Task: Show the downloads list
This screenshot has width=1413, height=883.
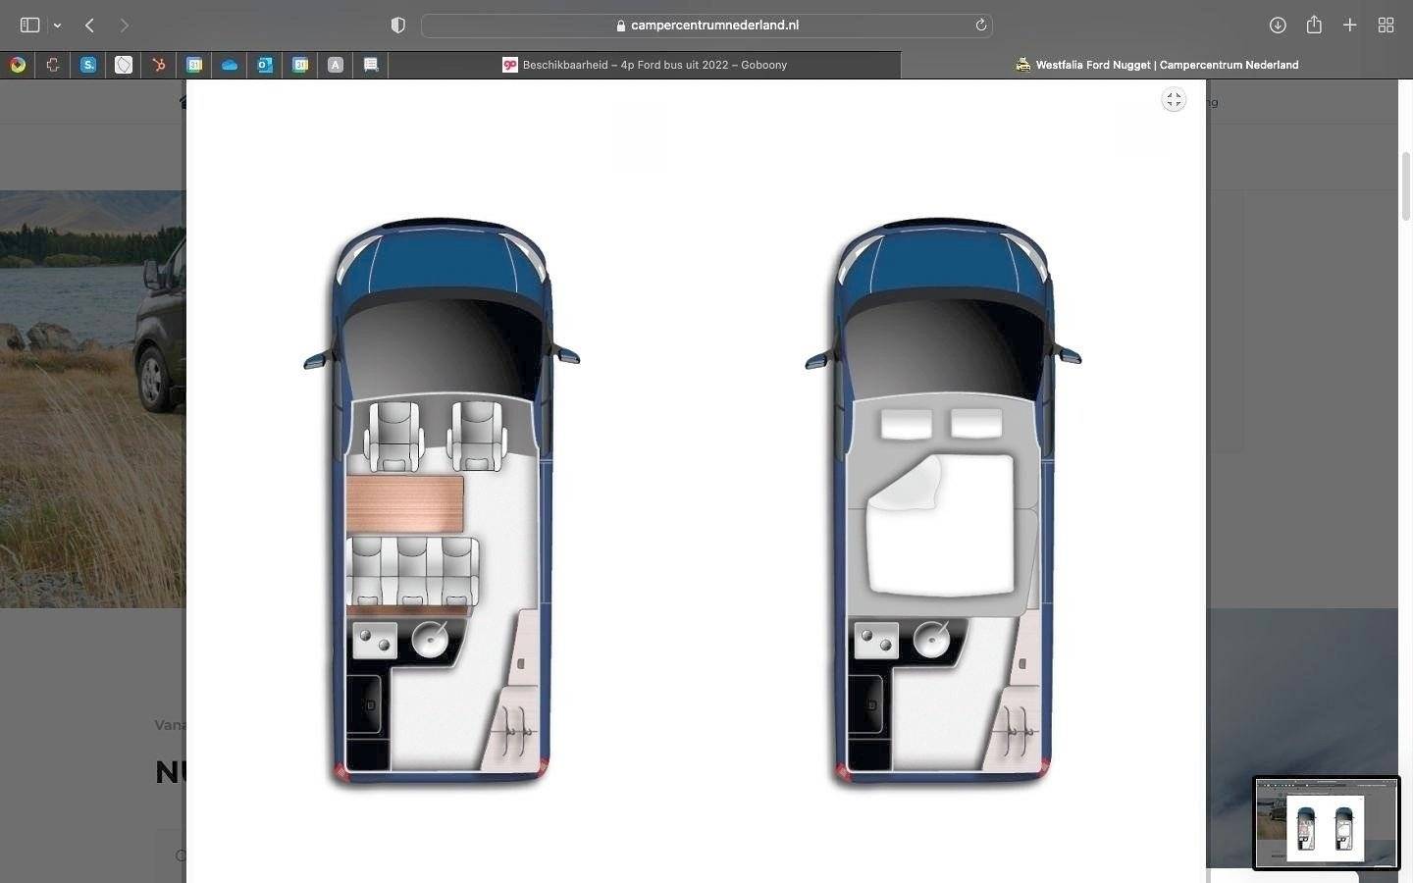Action: [x=1278, y=26]
